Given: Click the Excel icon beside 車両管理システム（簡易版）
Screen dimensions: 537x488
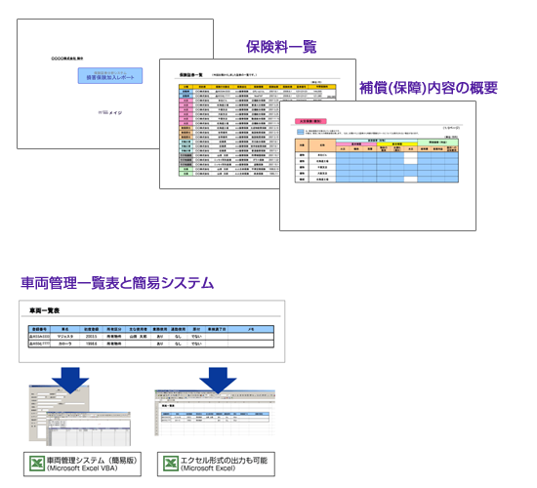Looking at the screenshot, I should coord(37,464).
